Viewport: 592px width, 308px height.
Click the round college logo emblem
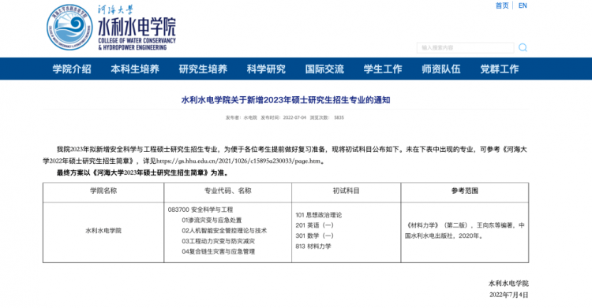coord(69,27)
